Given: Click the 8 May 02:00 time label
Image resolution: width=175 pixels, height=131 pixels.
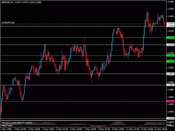Looking at the screenshot, I should [x=104, y=129].
